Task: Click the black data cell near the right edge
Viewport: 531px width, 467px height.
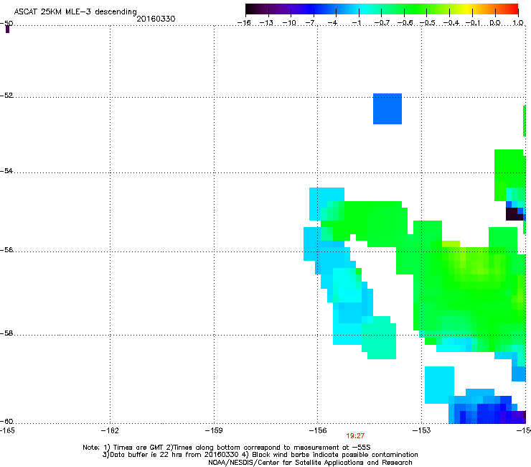Action: coord(514,214)
